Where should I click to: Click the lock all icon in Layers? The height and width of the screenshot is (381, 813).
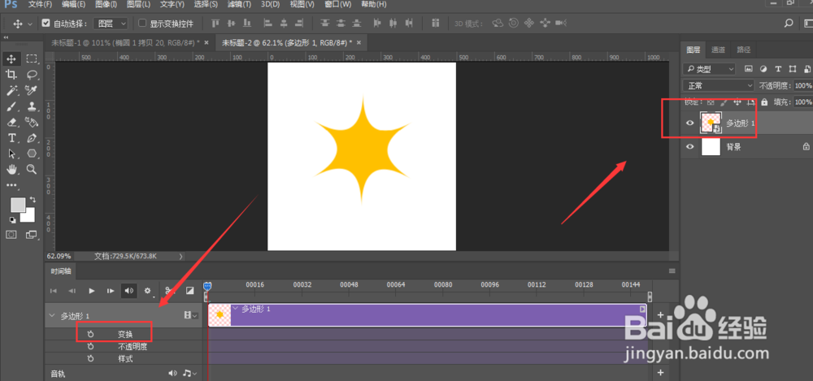point(764,102)
